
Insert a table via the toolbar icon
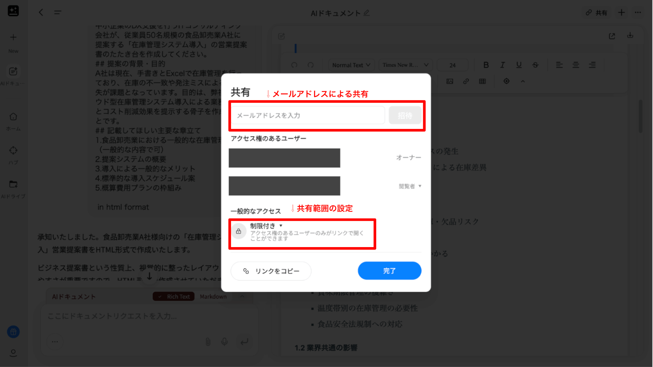coord(482,81)
